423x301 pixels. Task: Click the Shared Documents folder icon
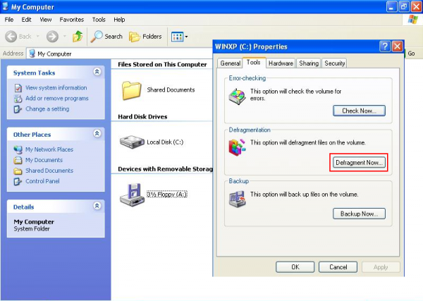[131, 90]
